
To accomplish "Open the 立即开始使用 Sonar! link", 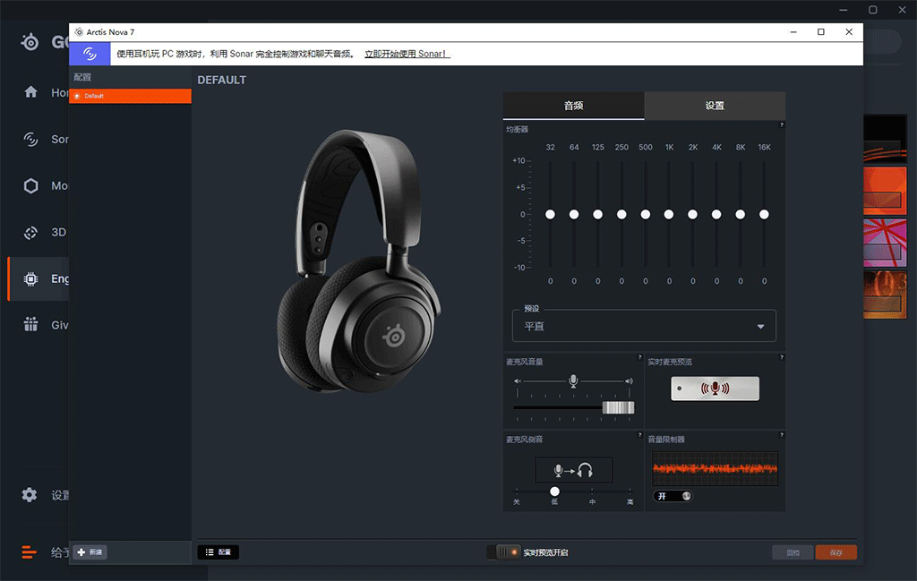I will click(407, 54).
